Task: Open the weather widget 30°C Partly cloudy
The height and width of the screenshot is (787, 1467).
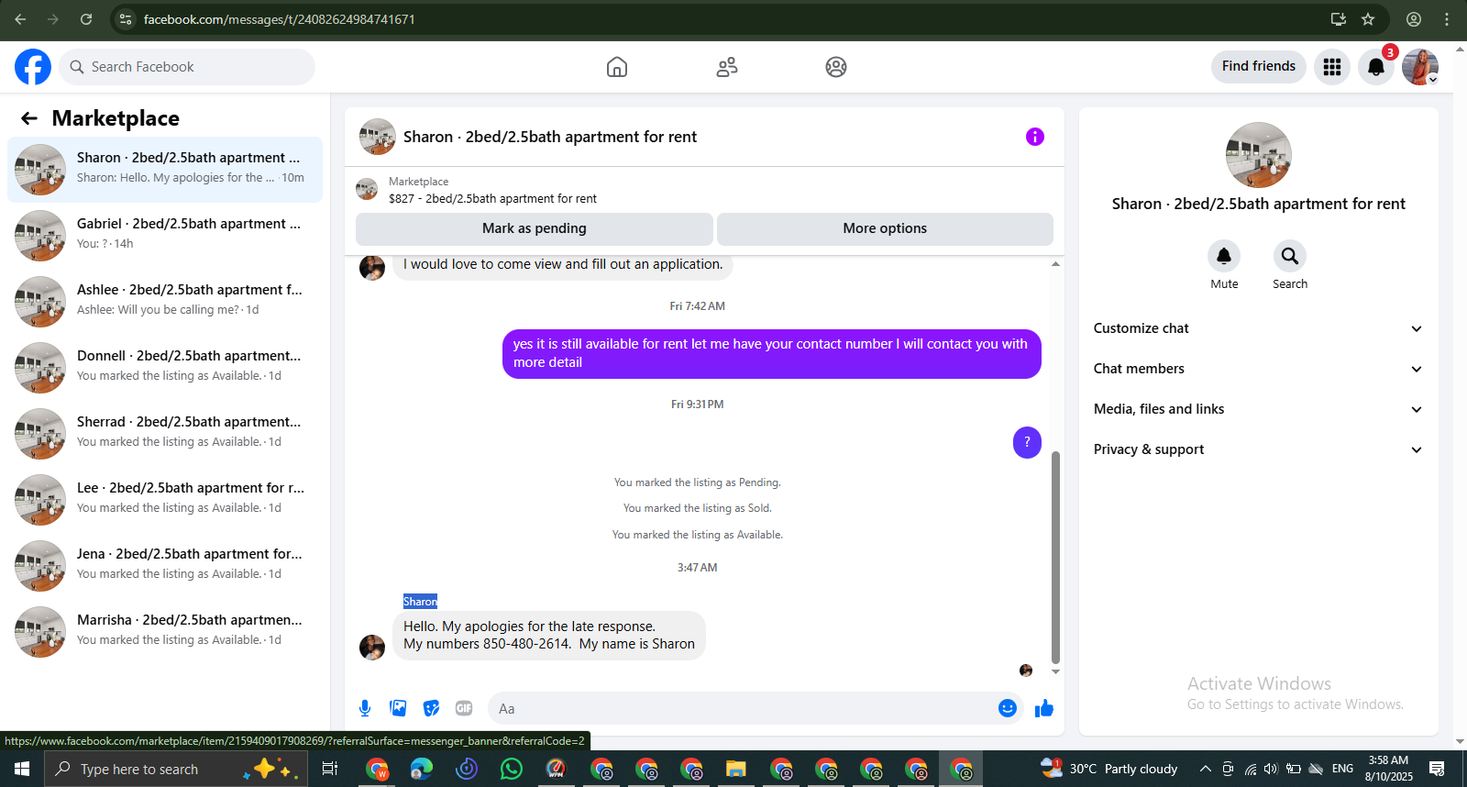Action: click(1109, 769)
